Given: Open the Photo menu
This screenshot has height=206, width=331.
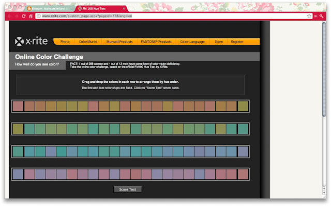Looking at the screenshot, I should pos(65,42).
